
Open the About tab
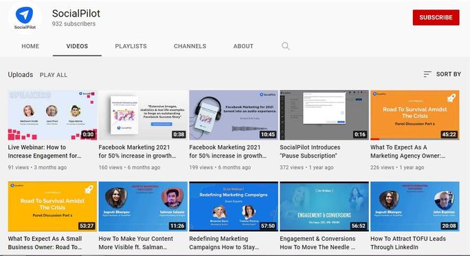tap(243, 46)
